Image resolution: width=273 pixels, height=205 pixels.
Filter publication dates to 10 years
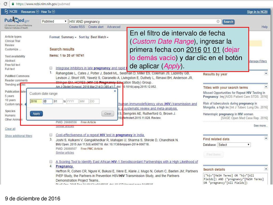pyautogui.click(x=10, y=100)
